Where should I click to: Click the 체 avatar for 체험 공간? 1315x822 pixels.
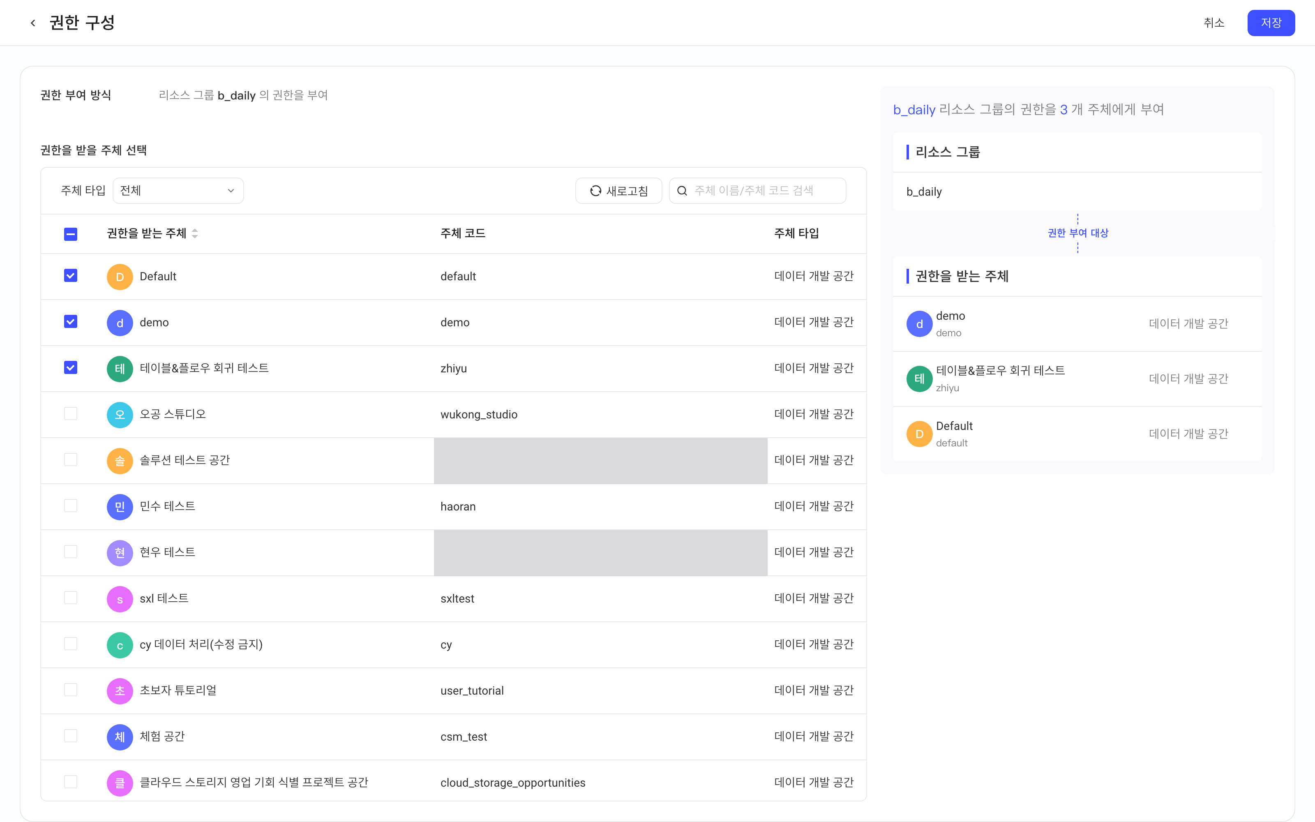click(x=120, y=737)
